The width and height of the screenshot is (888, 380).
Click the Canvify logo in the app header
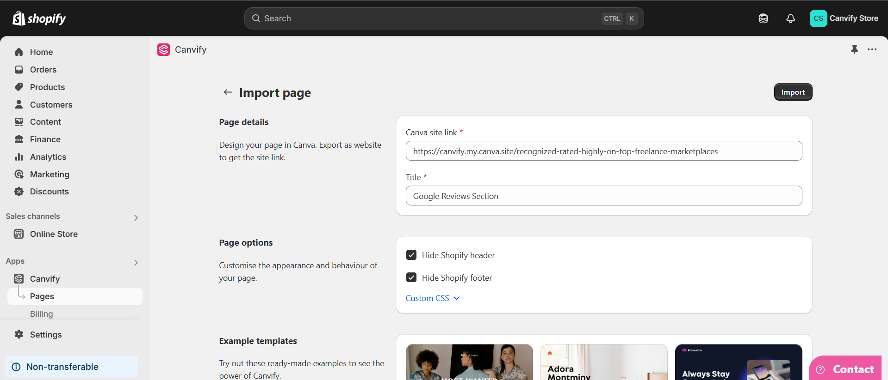pos(163,49)
